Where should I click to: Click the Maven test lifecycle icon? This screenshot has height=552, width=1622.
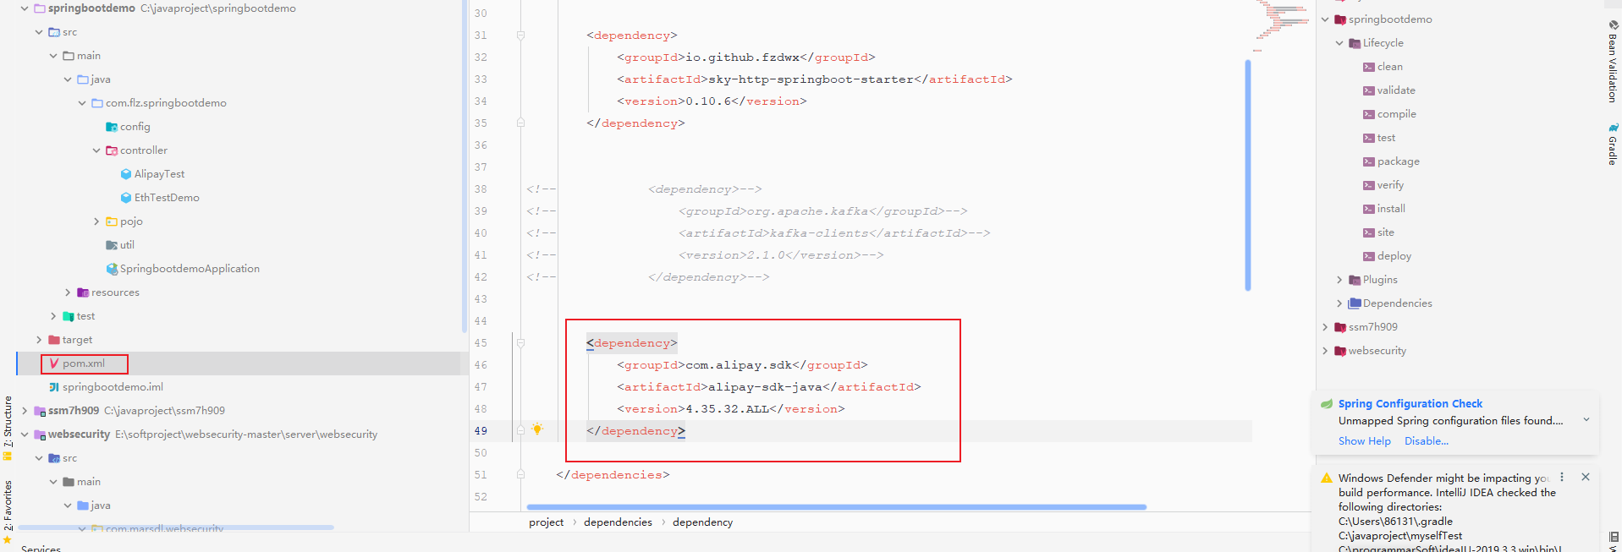point(1368,138)
